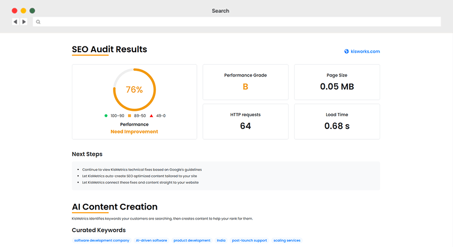This screenshot has height=247, width=453.
Task: Click the post-launch support keyword tag
Action: [x=249, y=240]
